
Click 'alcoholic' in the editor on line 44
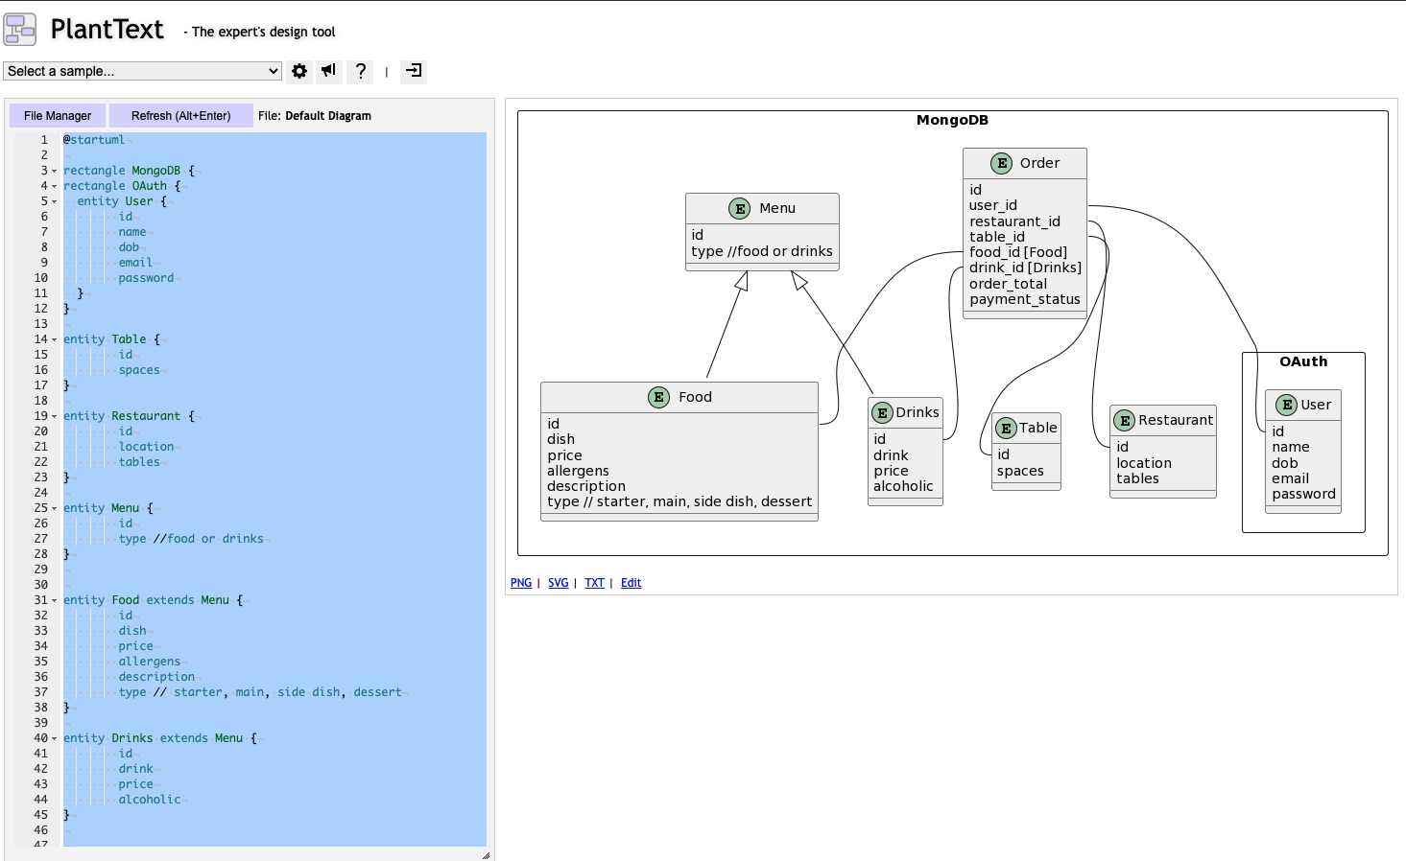tap(150, 800)
